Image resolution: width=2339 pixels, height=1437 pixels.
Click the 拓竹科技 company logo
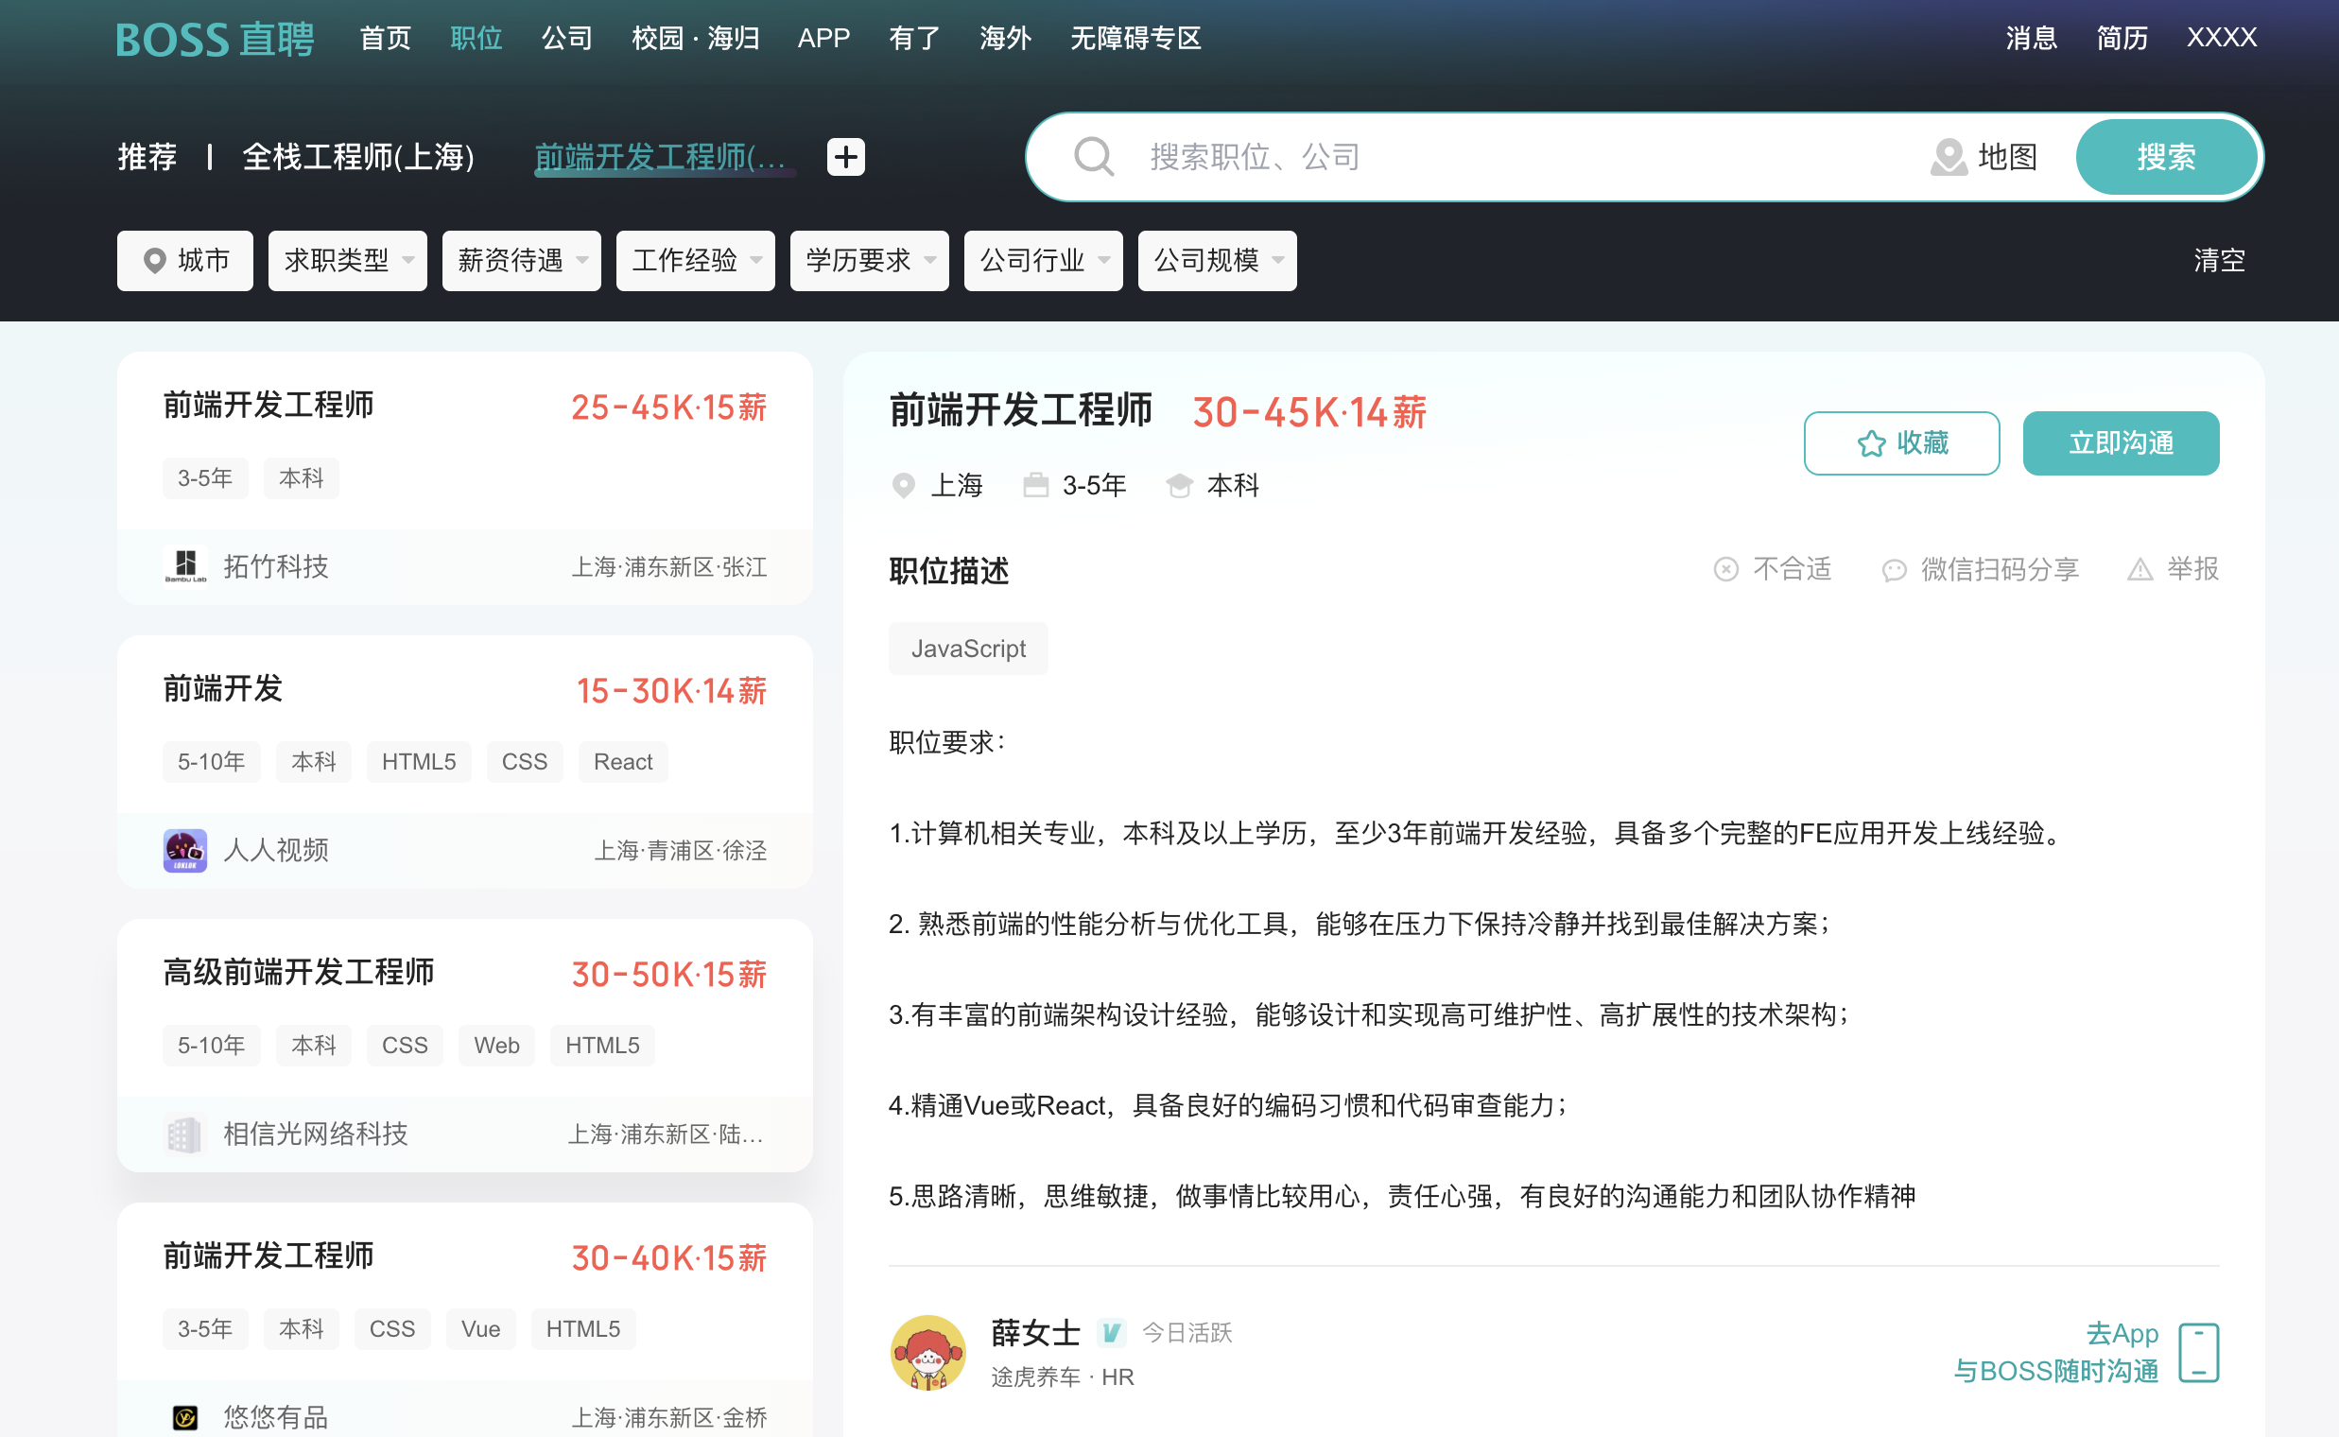point(185,565)
